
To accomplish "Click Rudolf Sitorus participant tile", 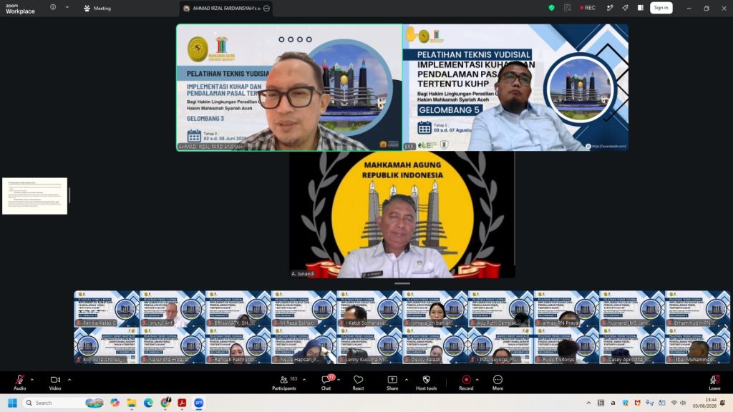I will (x=566, y=345).
